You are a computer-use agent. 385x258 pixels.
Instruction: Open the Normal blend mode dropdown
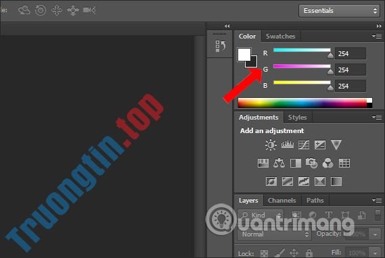pos(274,234)
